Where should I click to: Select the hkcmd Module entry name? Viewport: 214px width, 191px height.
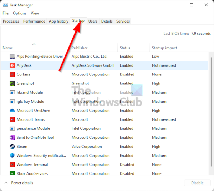tap(30, 93)
